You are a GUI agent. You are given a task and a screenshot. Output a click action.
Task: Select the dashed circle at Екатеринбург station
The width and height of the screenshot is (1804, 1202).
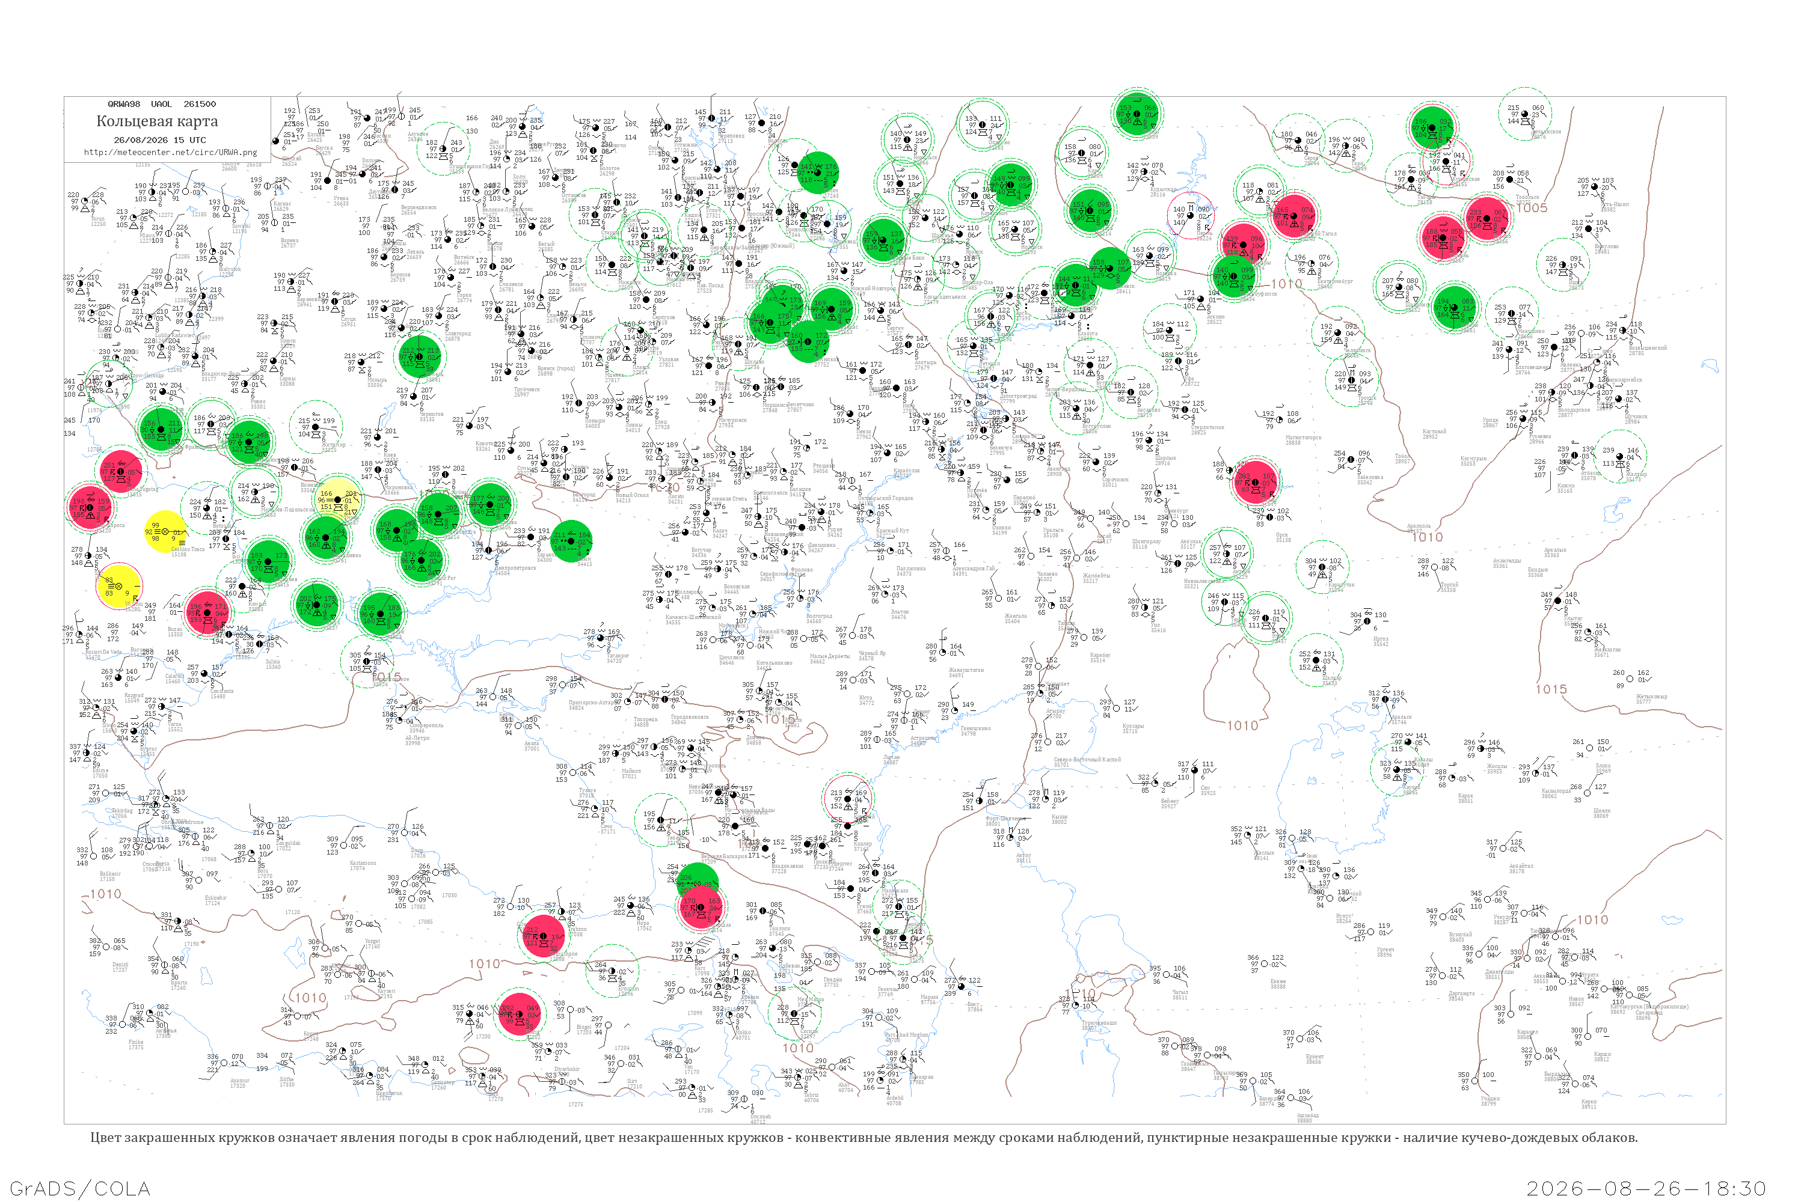pos(1312,264)
